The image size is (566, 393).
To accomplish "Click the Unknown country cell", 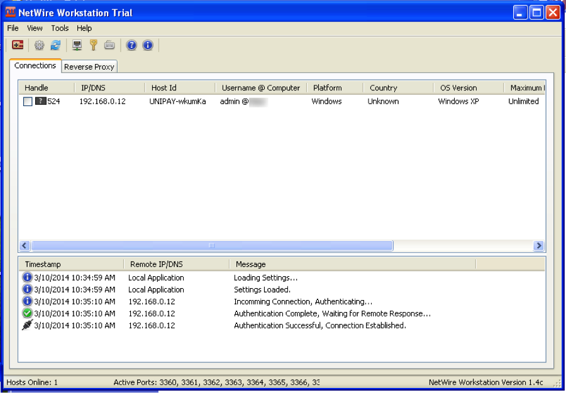I will click(x=383, y=102).
